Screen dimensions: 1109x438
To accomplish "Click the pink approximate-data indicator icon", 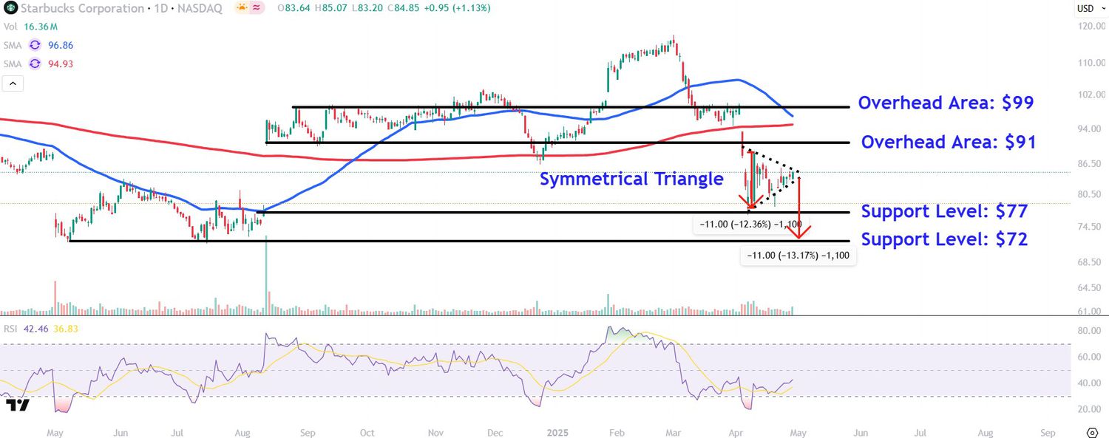I will [x=257, y=8].
